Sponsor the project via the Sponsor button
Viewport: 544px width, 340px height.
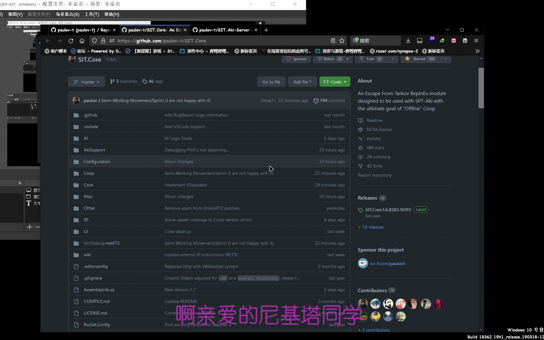296,59
